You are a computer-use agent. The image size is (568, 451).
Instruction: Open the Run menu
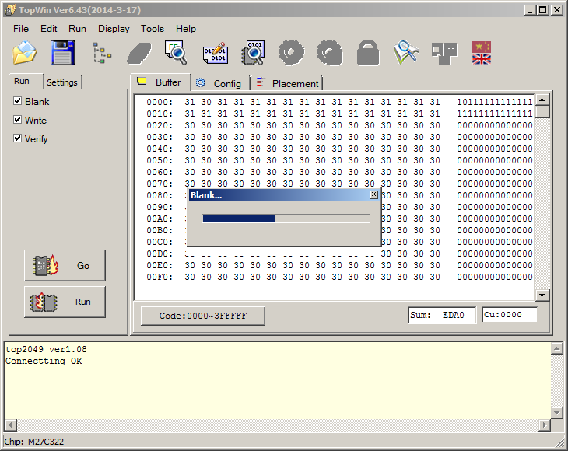[x=77, y=29]
